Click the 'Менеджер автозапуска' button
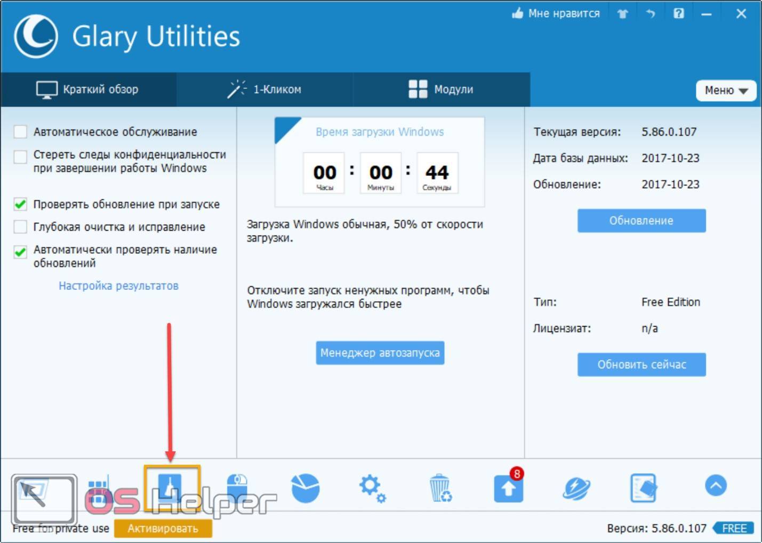Image resolution: width=762 pixels, height=543 pixels. coord(380,353)
